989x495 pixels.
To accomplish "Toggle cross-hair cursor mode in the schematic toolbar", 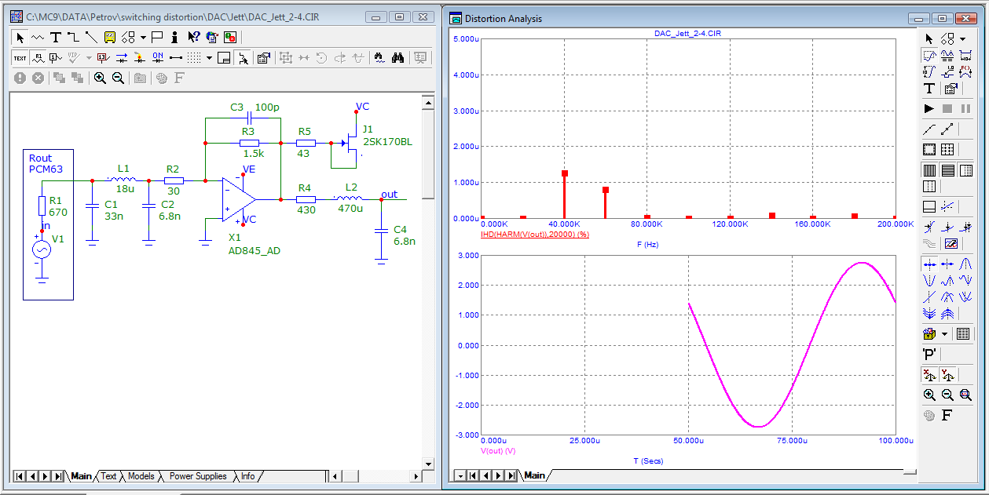I will click(x=243, y=57).
